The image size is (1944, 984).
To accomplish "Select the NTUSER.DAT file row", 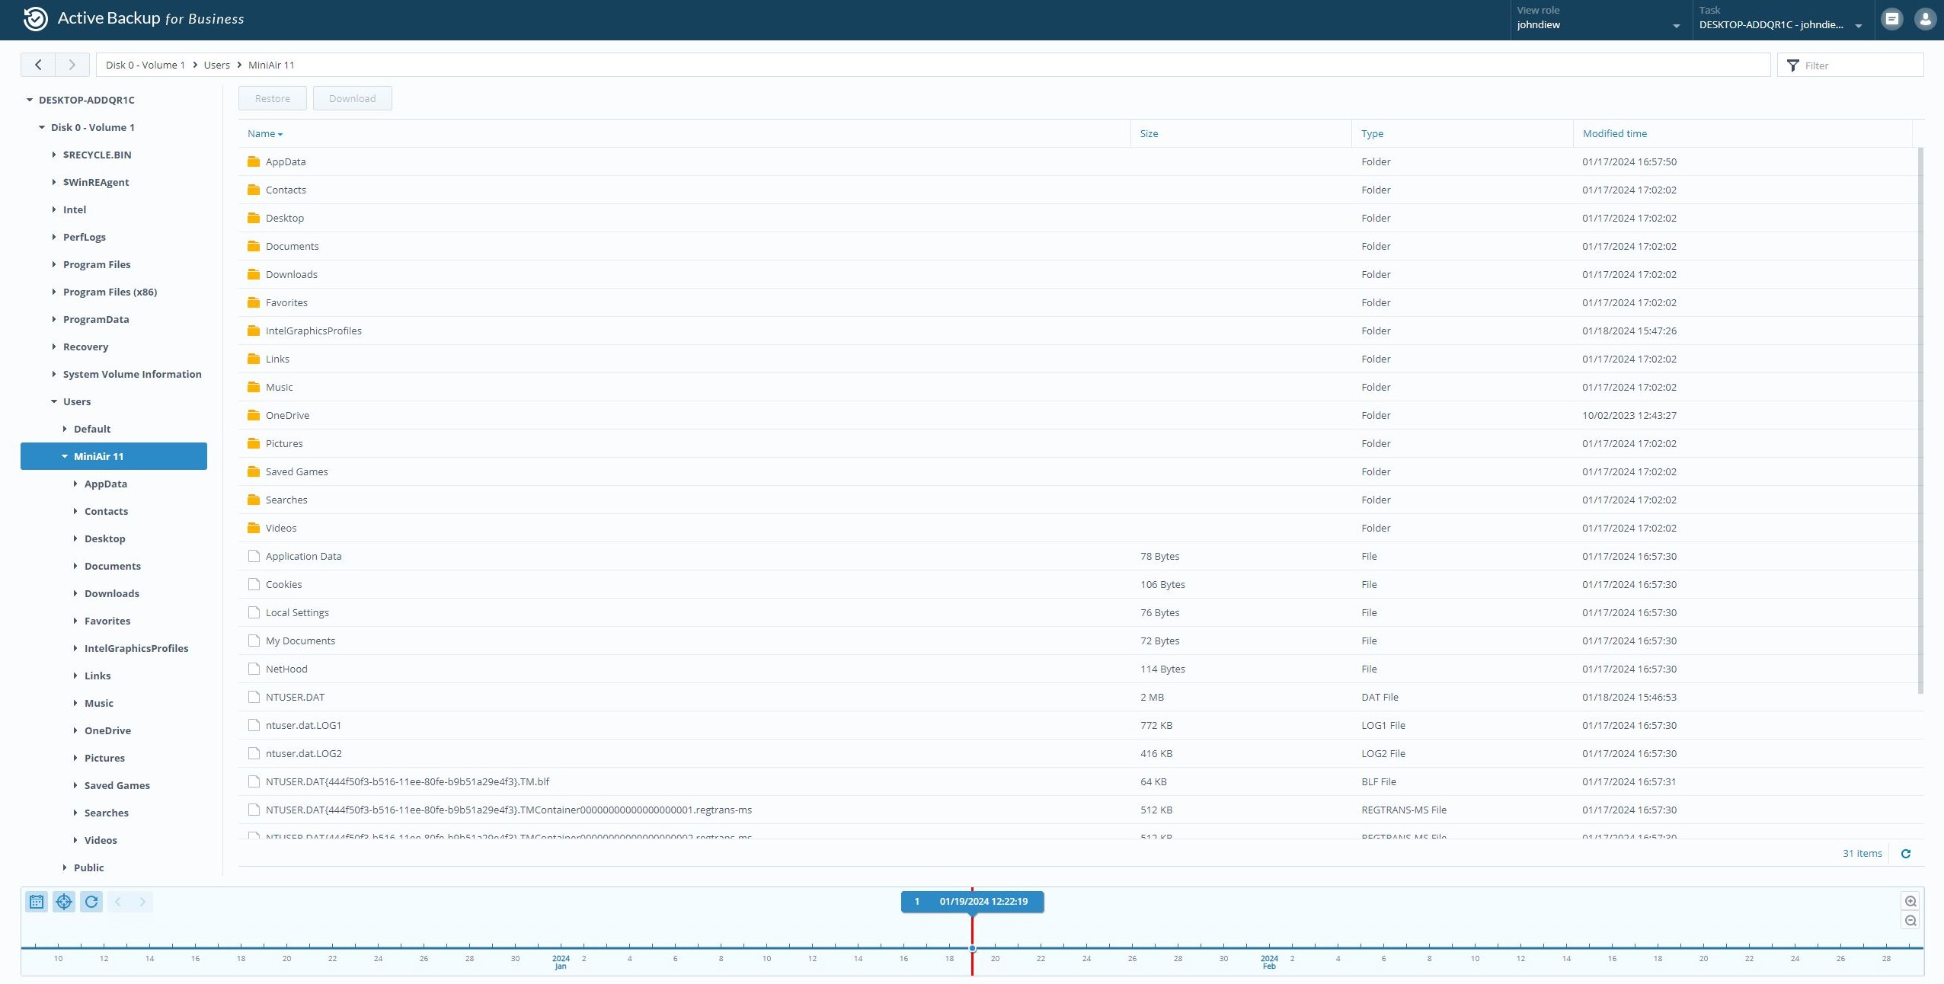I will tap(295, 697).
